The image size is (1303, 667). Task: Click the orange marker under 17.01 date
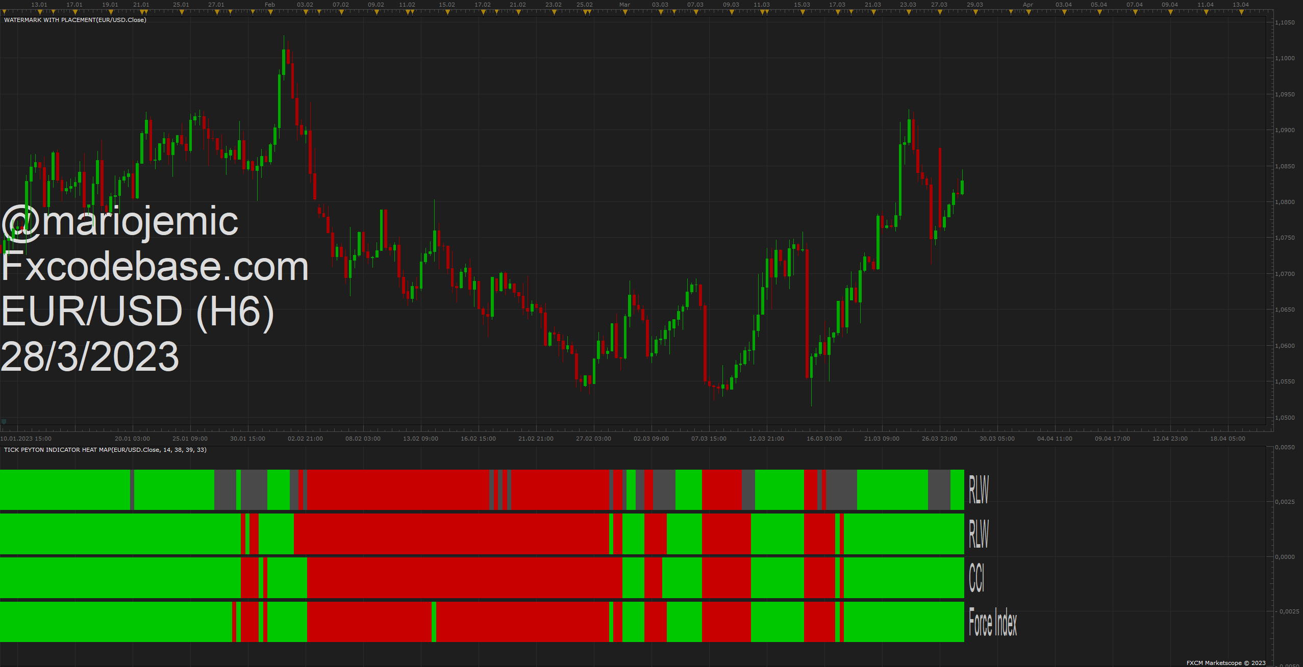[75, 12]
